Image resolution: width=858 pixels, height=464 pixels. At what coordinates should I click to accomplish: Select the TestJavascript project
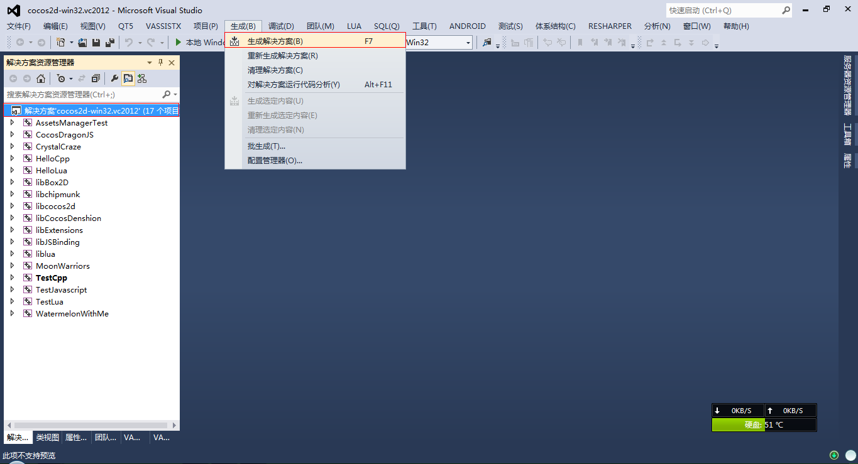(62, 289)
